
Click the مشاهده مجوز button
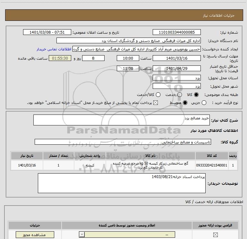coord(35,235)
